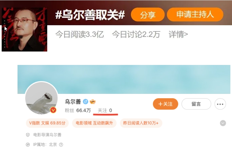This screenshot has width=232, height=150.
Task: Open the 粉丝 66.4万 followers count
Action: pyautogui.click(x=78, y=110)
